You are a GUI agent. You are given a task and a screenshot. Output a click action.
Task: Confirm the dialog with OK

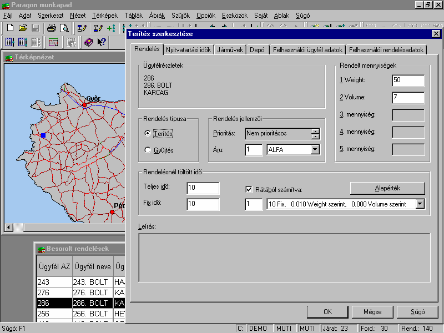327,312
